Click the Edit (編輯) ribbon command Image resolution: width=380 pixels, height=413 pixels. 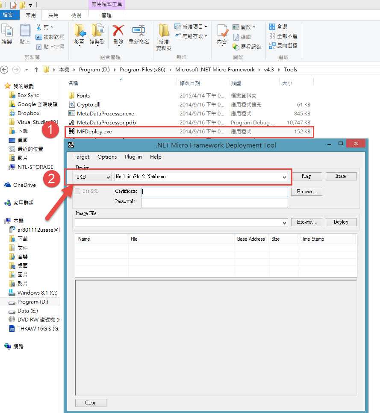click(x=242, y=37)
